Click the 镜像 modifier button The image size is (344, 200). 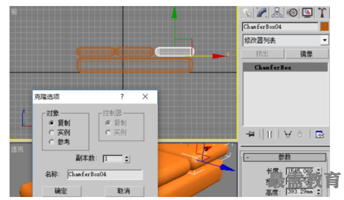[x=307, y=54]
